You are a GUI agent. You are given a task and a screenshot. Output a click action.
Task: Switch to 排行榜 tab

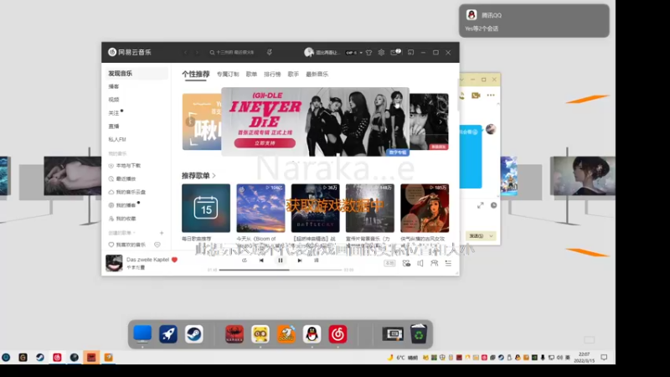(x=272, y=75)
